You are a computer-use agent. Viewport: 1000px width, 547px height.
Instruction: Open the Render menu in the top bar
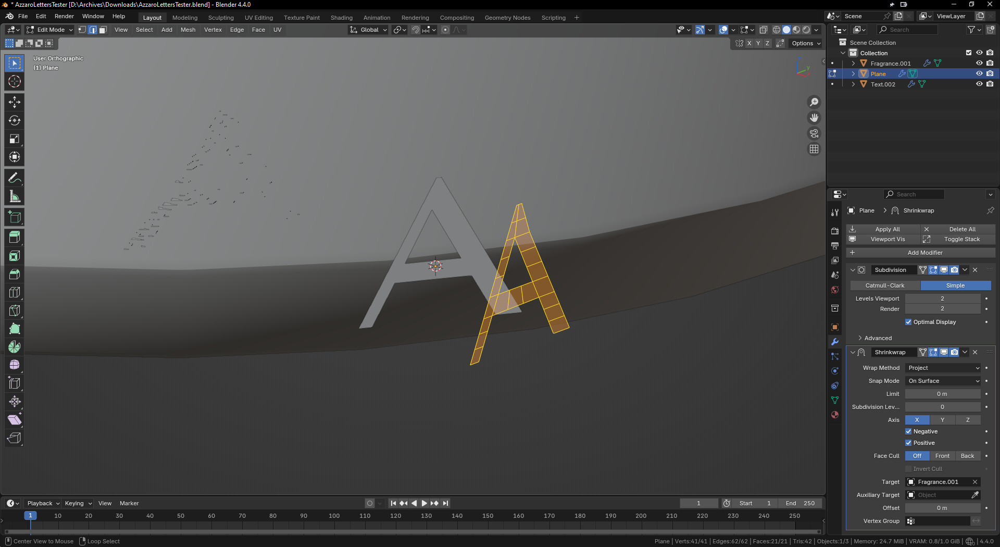tap(64, 16)
